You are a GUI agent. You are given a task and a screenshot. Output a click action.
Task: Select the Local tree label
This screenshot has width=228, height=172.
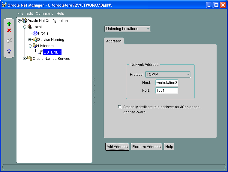tap(37, 27)
